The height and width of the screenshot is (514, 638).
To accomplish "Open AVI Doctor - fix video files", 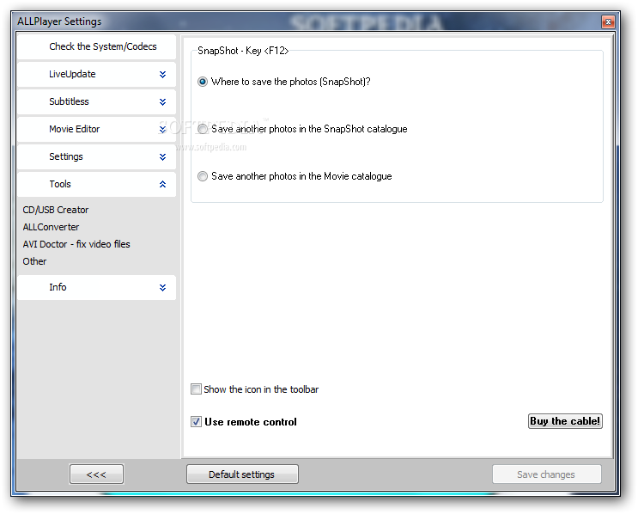I will coord(76,244).
